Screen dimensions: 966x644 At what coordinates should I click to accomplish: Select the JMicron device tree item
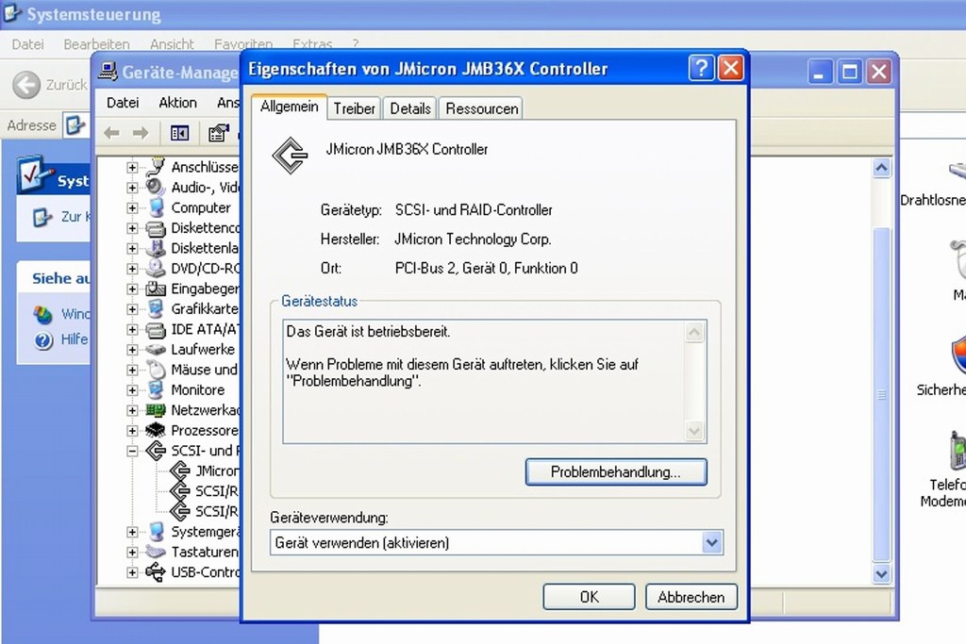[x=216, y=471]
